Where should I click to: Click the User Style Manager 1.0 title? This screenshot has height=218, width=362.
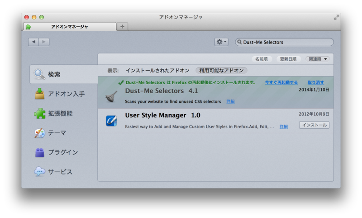(163, 115)
